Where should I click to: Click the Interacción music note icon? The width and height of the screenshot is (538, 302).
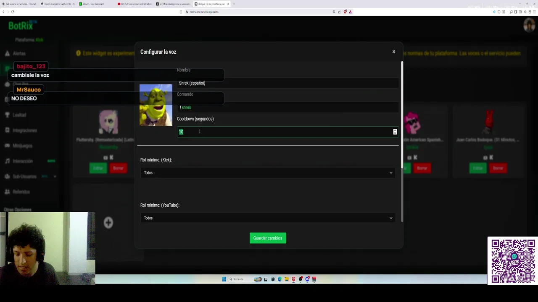click(x=7, y=161)
